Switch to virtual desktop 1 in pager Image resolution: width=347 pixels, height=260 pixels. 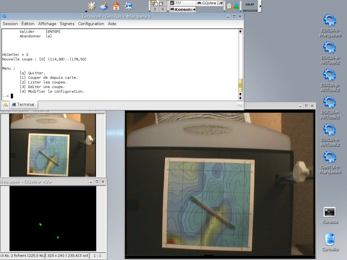coord(154,3)
